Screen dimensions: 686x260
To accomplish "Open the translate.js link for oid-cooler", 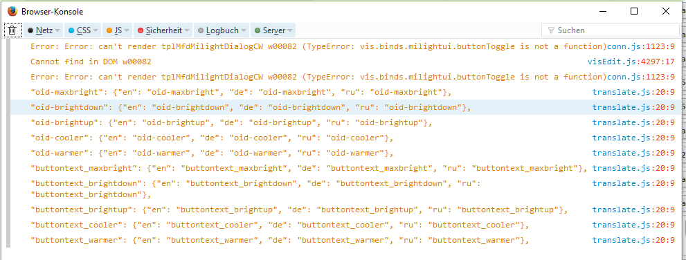I will pos(633,138).
